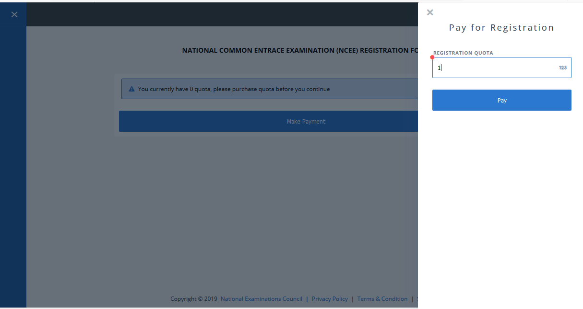Click the partially visible link after Terms & Condition
The height and width of the screenshot is (309, 583).
pos(417,298)
